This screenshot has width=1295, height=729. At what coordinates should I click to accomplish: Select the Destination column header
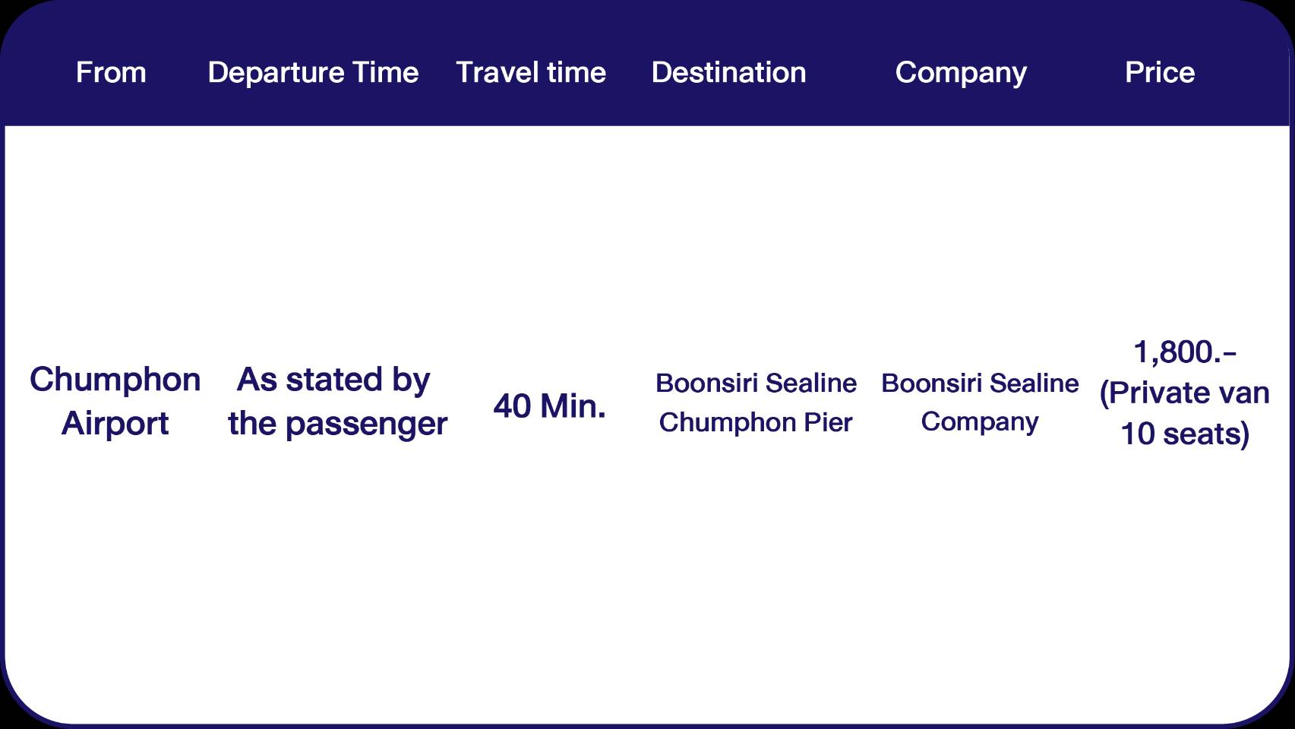tap(728, 73)
